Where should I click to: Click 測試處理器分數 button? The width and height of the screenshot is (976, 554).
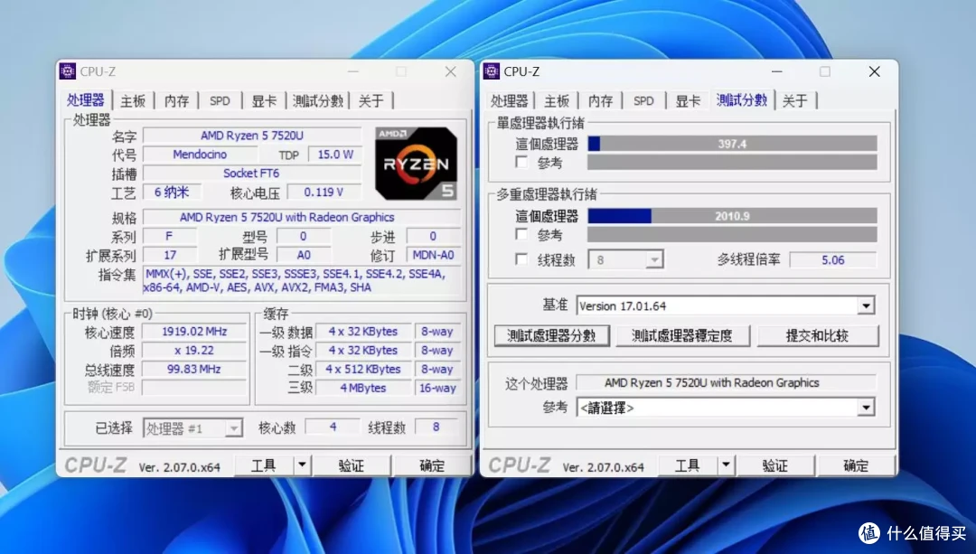click(x=551, y=335)
